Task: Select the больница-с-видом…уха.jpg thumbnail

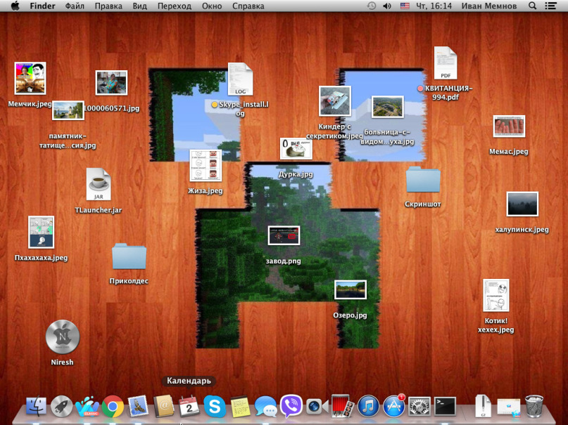Action: (388, 107)
